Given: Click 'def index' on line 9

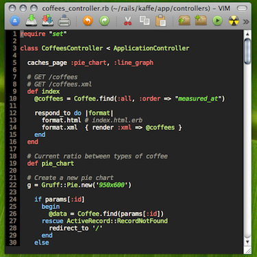Looking at the screenshot, I should coord(43,91).
